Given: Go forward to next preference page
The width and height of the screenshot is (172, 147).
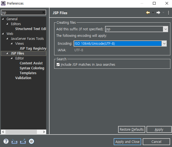Looking at the screenshot, I should (x=158, y=13).
